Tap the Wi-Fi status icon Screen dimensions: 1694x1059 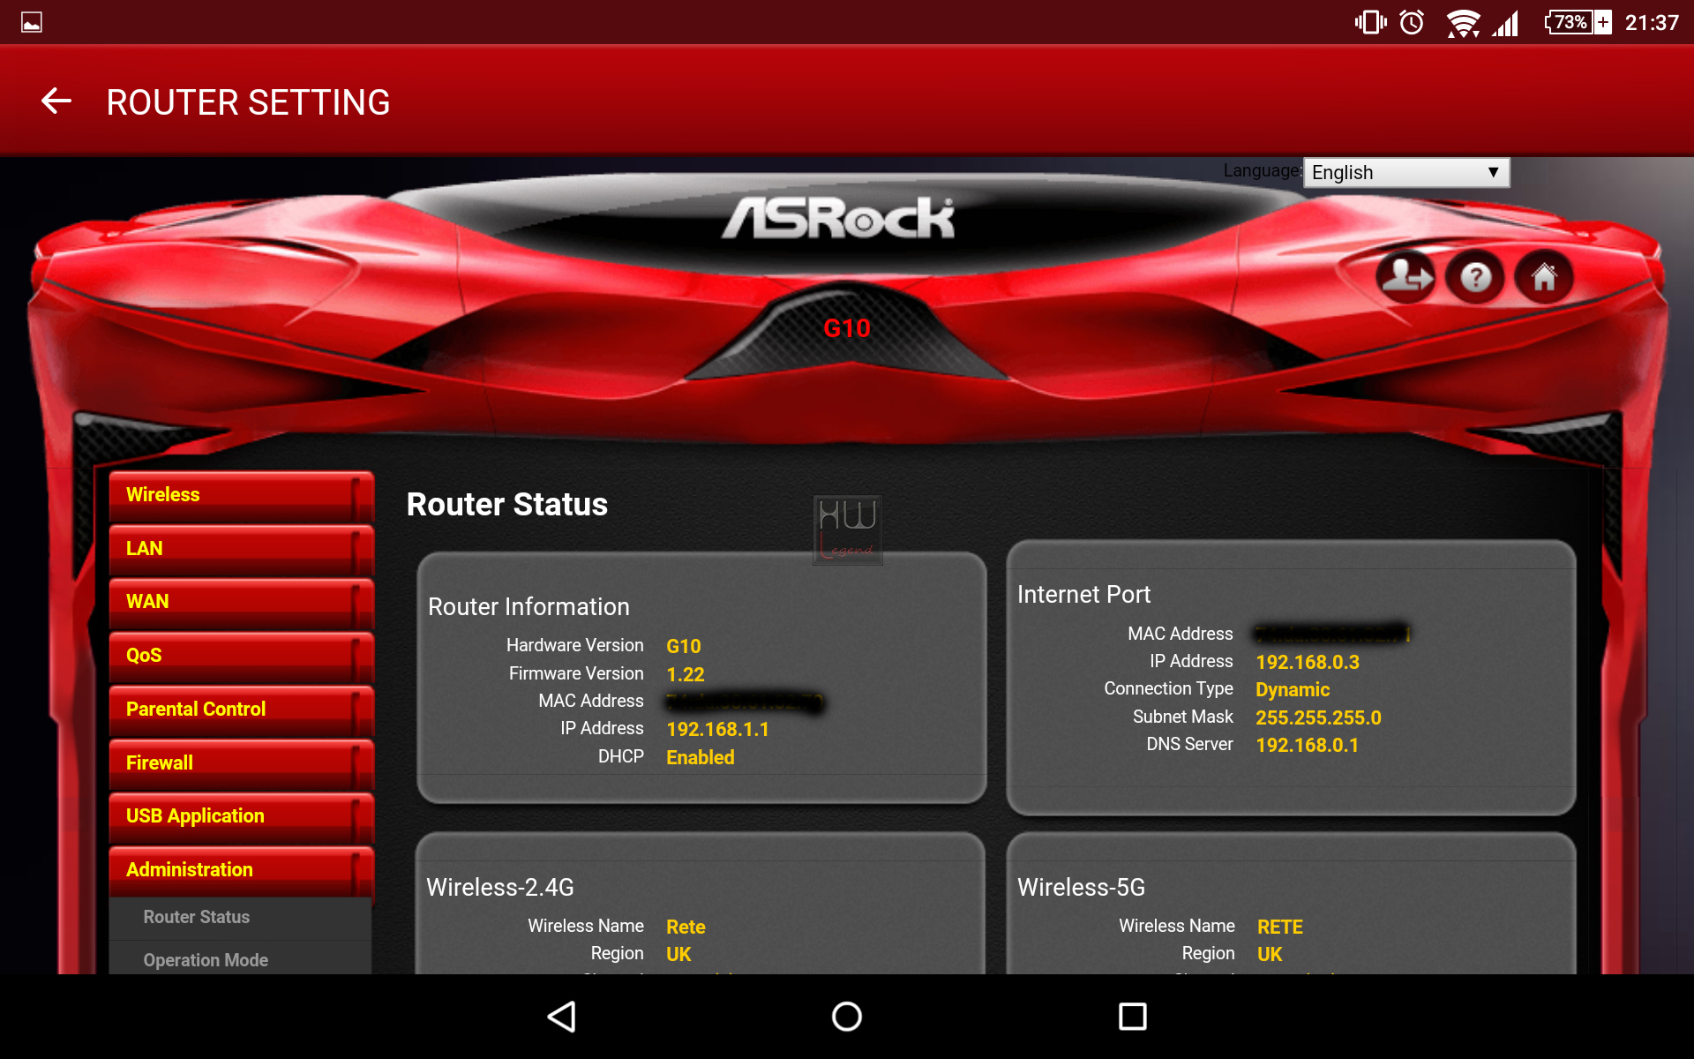(x=1463, y=22)
